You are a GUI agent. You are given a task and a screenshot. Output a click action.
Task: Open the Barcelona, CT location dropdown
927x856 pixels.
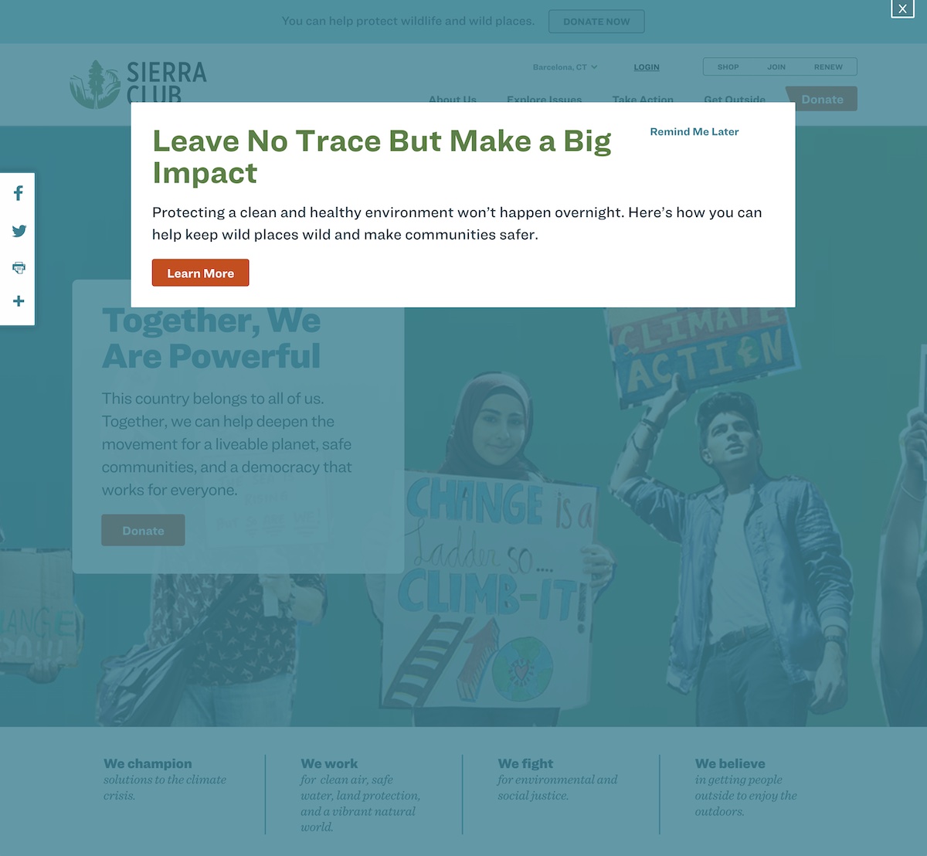click(565, 67)
